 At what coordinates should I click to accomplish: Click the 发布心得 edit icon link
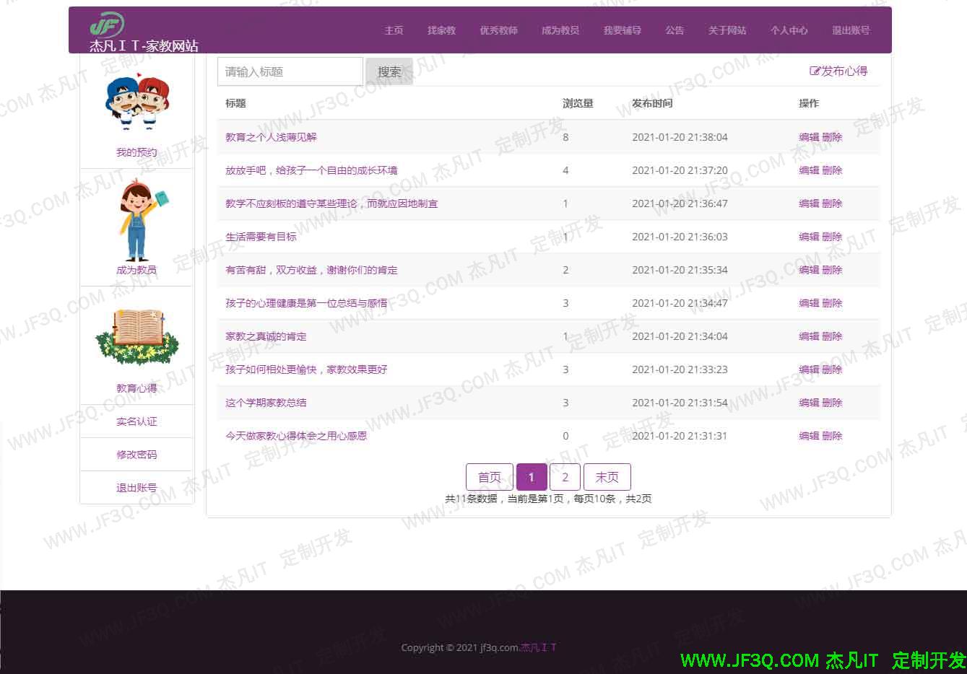tap(838, 71)
